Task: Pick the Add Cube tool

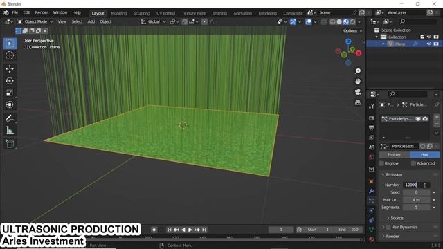Action: click(x=10, y=144)
